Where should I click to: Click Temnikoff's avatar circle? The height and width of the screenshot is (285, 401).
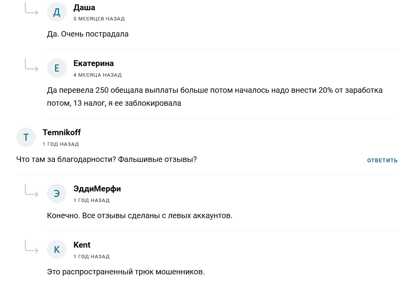[x=26, y=137]
